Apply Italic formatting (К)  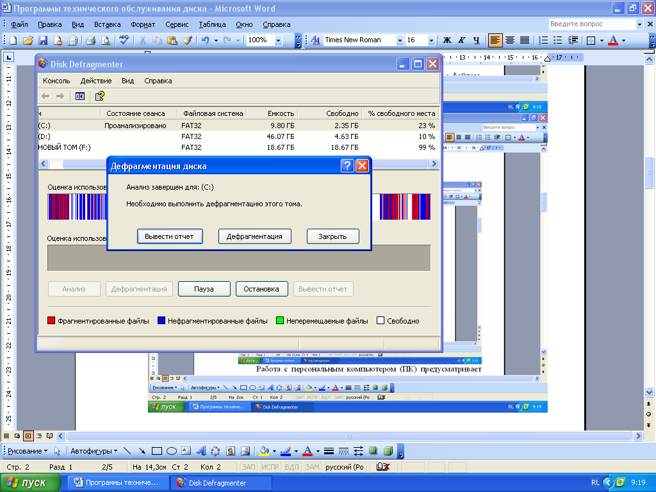(461, 40)
